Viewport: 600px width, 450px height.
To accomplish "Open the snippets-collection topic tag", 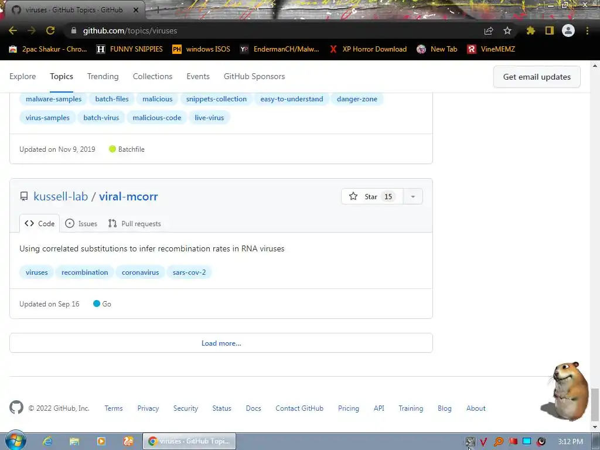I will tap(216, 98).
